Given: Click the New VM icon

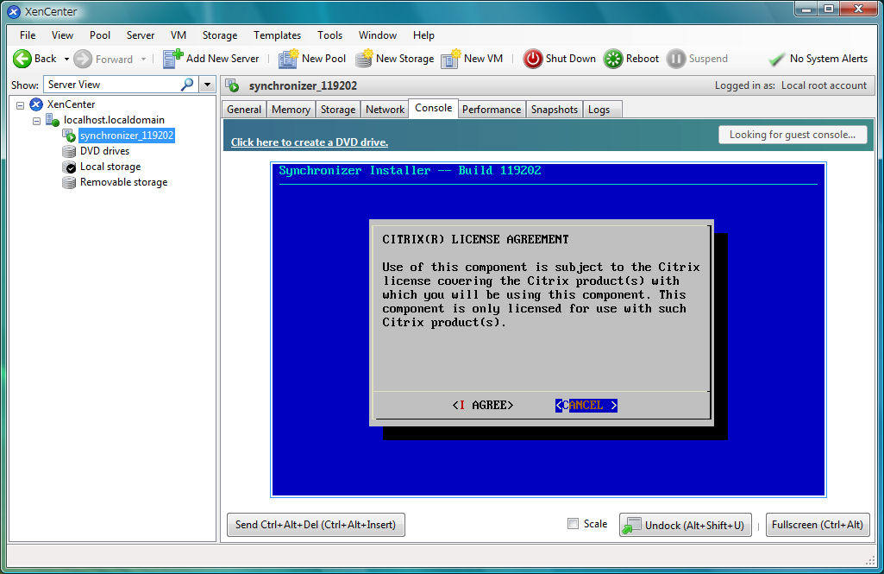Looking at the screenshot, I should [451, 59].
